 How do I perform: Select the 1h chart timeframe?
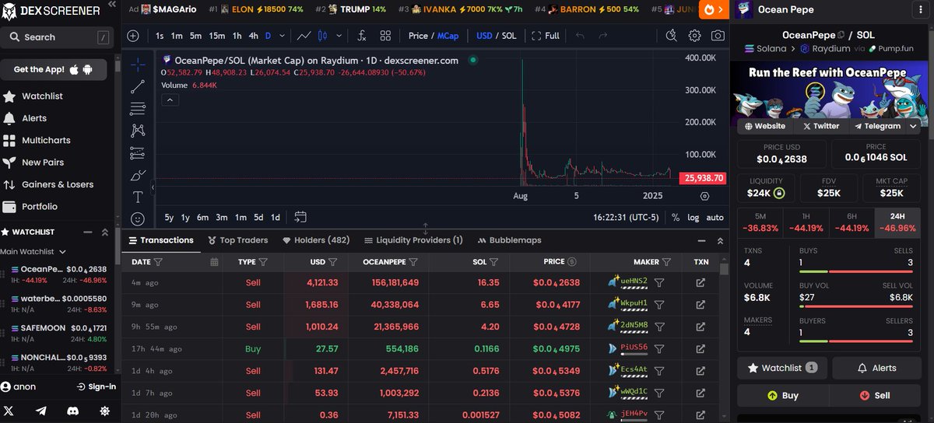point(237,36)
